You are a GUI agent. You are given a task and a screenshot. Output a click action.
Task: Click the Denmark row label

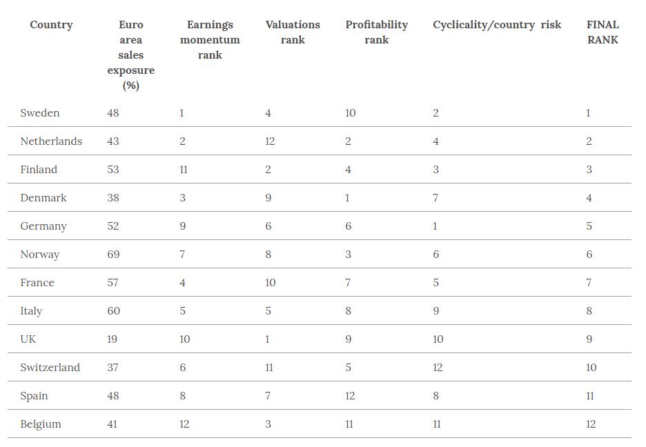point(43,198)
